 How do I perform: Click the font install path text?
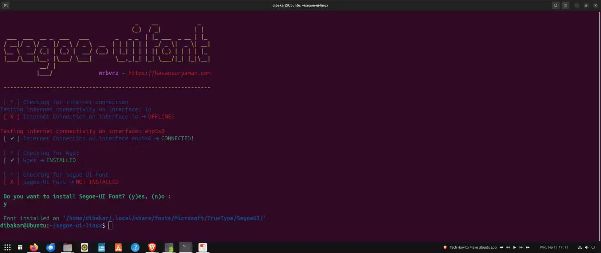(x=164, y=218)
